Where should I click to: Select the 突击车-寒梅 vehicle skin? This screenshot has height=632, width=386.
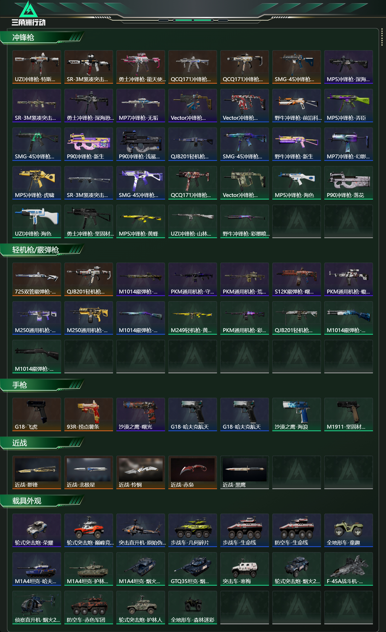[x=245, y=569]
